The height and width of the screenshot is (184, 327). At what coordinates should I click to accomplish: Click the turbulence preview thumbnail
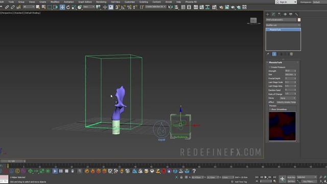point(282,126)
